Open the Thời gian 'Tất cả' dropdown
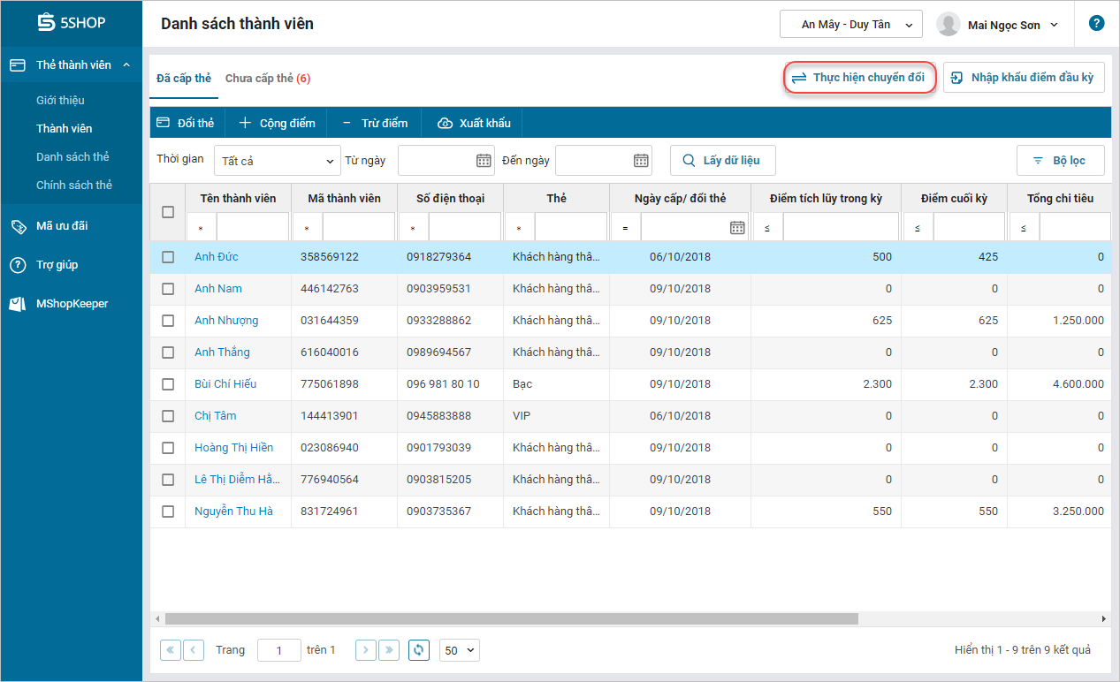Image resolution: width=1120 pixels, height=682 pixels. tap(277, 161)
